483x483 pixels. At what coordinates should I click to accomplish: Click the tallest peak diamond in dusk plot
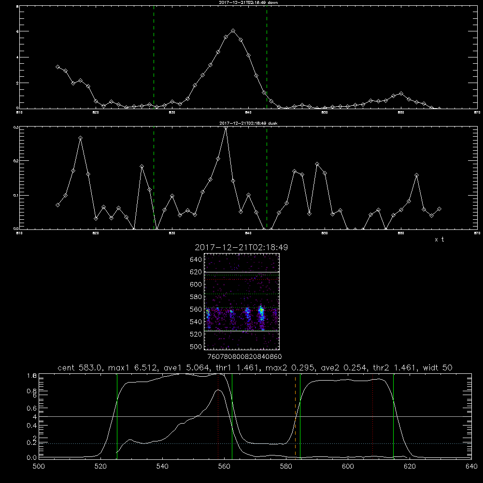pyautogui.click(x=226, y=128)
